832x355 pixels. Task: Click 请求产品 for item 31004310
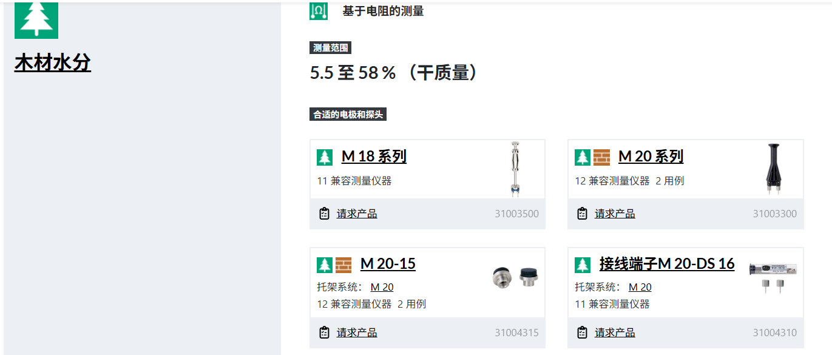point(615,333)
